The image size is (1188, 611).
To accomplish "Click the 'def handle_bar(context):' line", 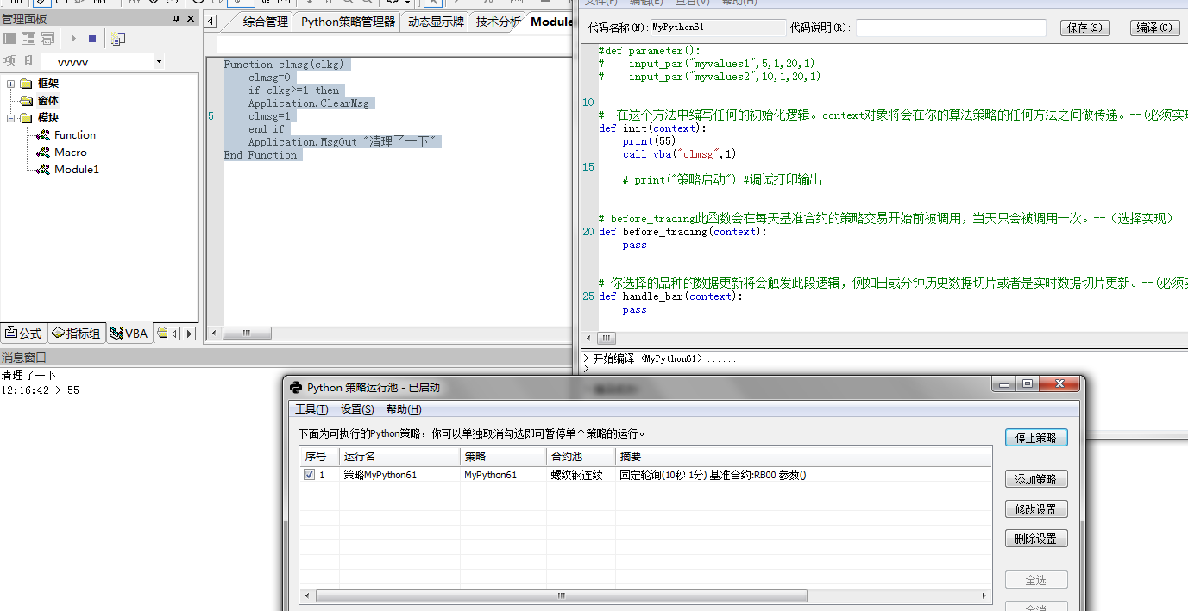I will (670, 296).
